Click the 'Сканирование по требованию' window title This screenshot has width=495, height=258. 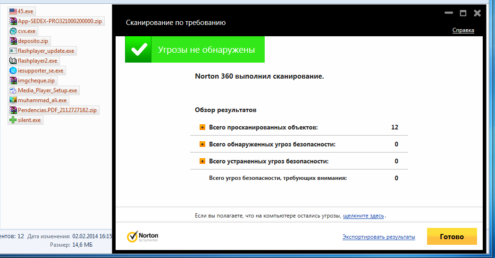[176, 23]
